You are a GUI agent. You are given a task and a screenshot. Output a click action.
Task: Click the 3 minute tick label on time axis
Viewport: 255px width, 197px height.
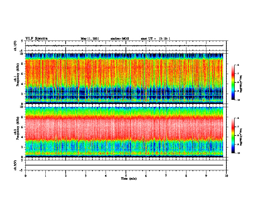click(x=86, y=176)
